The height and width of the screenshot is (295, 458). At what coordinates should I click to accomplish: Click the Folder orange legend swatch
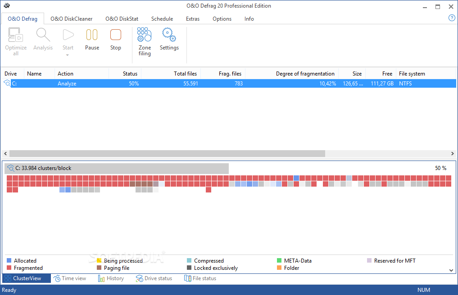[279, 268]
